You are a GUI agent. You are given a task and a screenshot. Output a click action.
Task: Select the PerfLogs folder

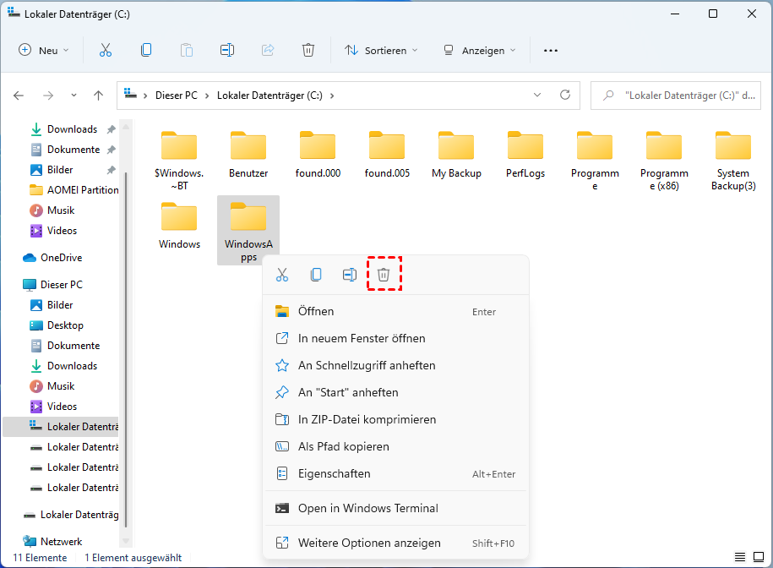click(525, 155)
